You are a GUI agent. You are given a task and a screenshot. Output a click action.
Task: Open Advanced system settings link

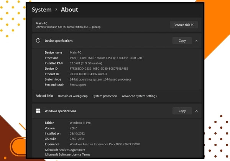(139, 96)
